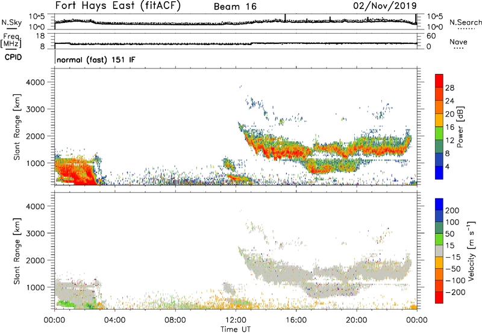
Task: Click the '04:00' time tick label
Action: tap(115, 320)
